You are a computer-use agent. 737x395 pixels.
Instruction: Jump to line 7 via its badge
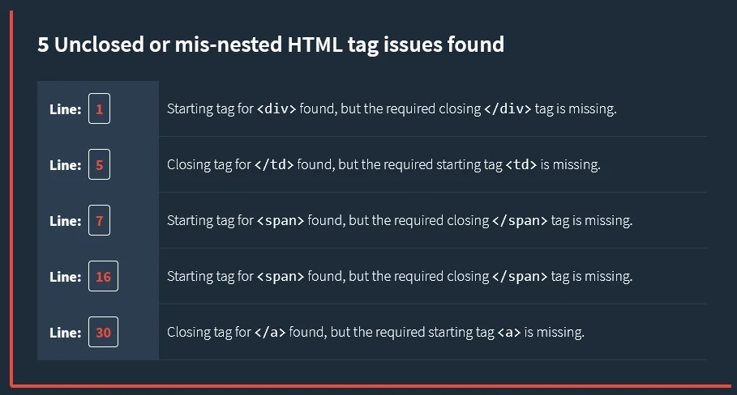(x=99, y=221)
